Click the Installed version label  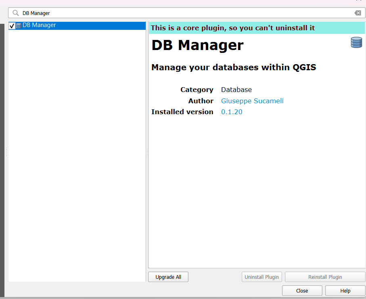click(x=182, y=112)
